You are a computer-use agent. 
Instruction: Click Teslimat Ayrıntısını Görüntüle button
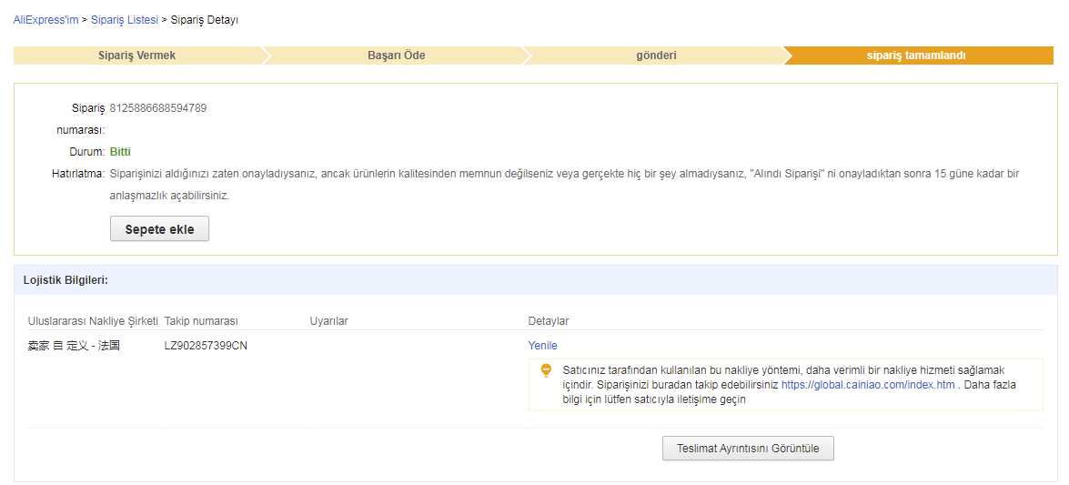748,449
